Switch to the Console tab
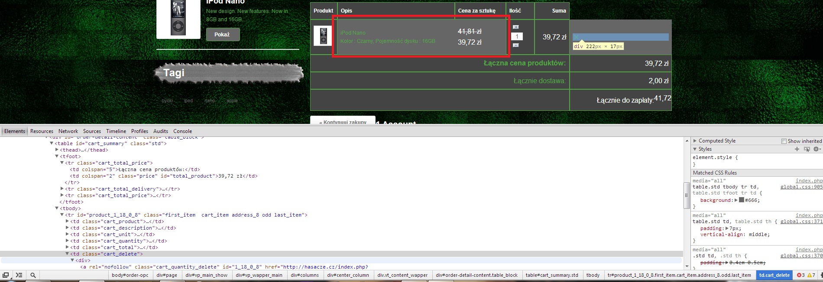The image size is (823, 282). pos(183,131)
